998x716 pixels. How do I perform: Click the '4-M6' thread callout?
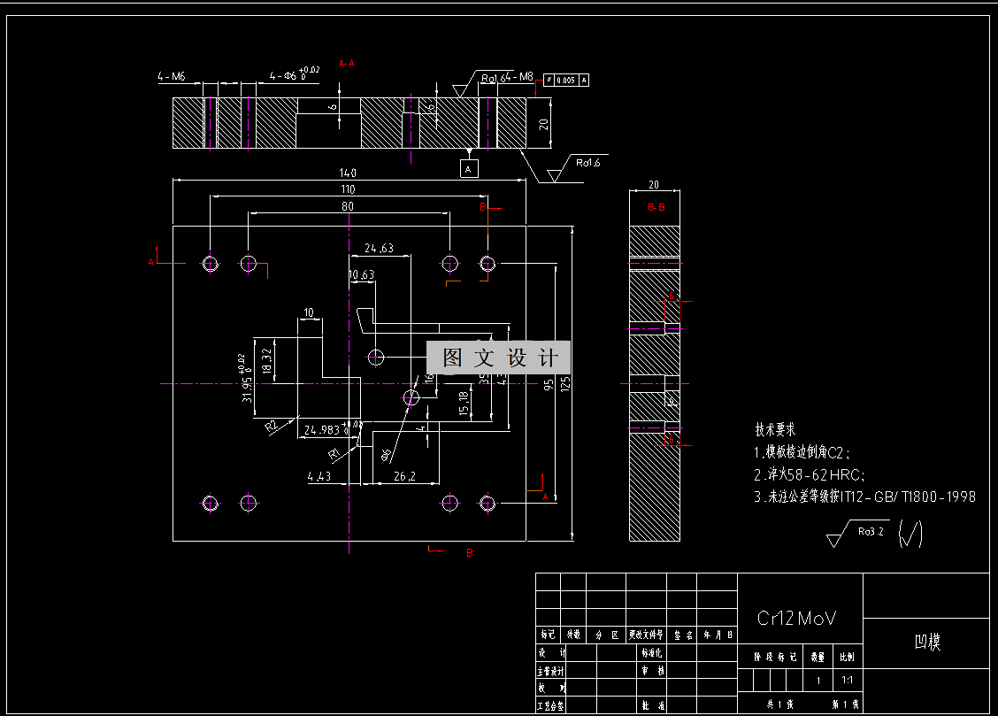tap(172, 76)
